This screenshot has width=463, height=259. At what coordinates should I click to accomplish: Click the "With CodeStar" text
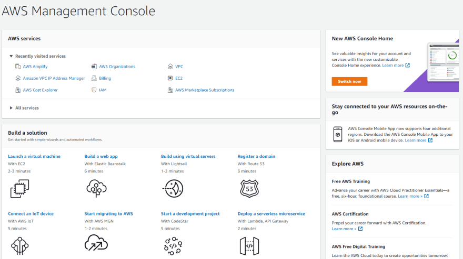click(x=175, y=221)
